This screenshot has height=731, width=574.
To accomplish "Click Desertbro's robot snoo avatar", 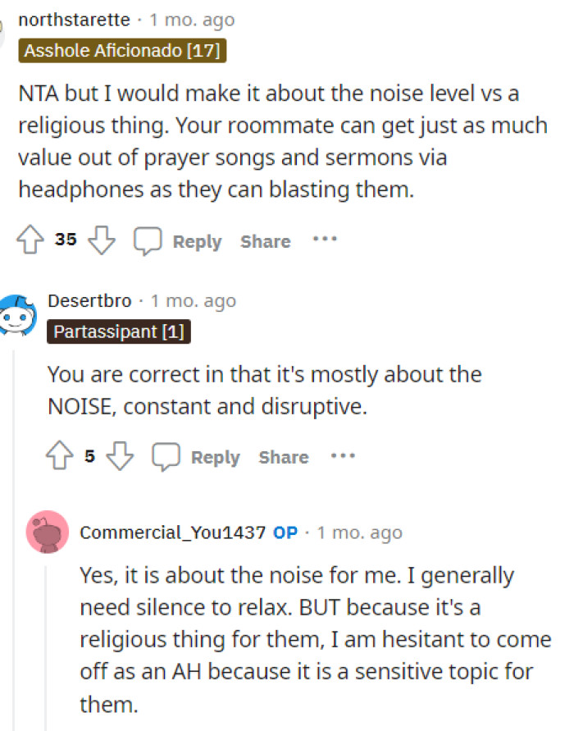I will 18,313.
